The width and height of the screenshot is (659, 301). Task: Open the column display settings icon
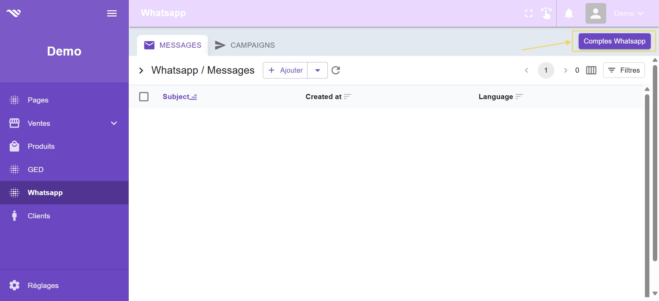[x=591, y=70]
